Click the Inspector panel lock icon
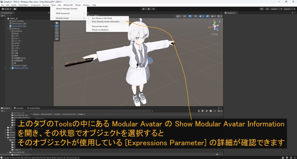The height and width of the screenshot is (159, 297). pyautogui.click(x=292, y=13)
